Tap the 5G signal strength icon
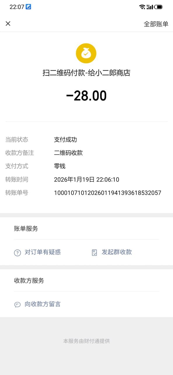The height and width of the screenshot is (375, 173). click(150, 7)
